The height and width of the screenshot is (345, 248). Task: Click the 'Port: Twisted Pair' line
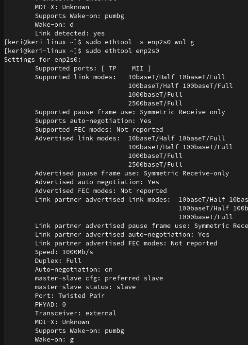[x=70, y=296]
